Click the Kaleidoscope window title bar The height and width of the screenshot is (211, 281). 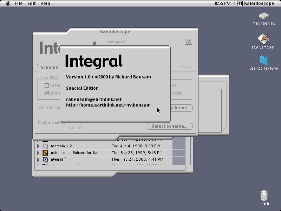click(115, 32)
